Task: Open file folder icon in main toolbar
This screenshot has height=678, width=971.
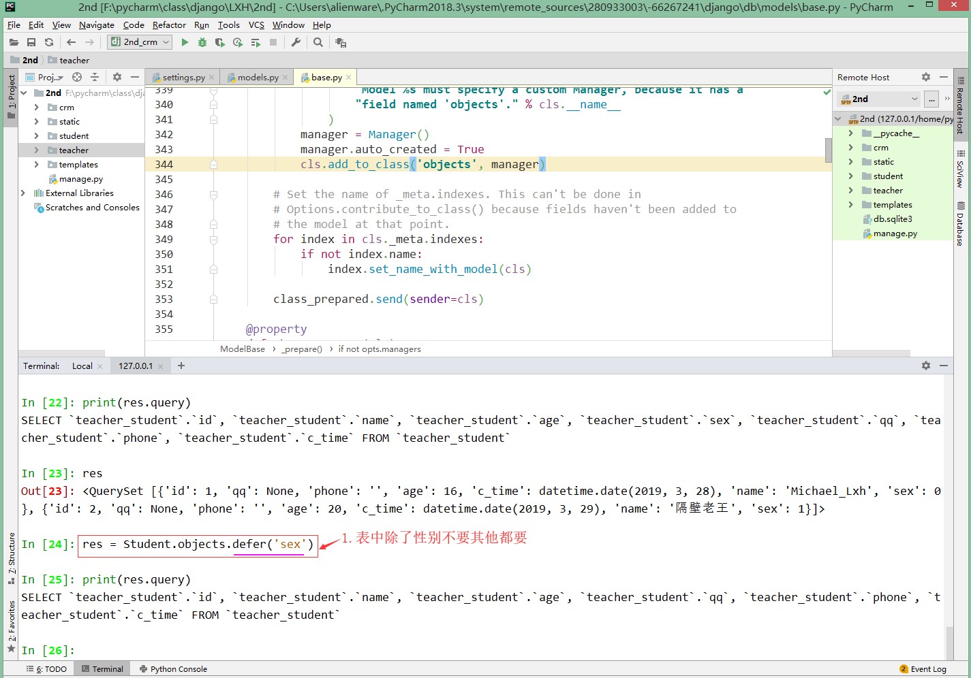Action: tap(14, 42)
